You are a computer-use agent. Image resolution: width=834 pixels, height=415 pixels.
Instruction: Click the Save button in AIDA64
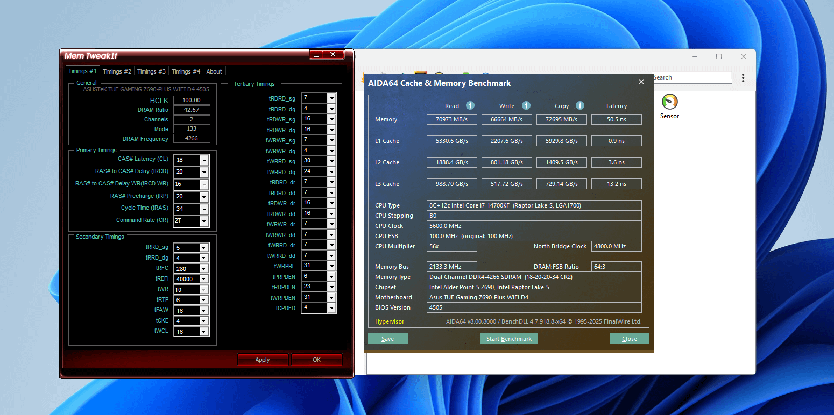pos(387,339)
